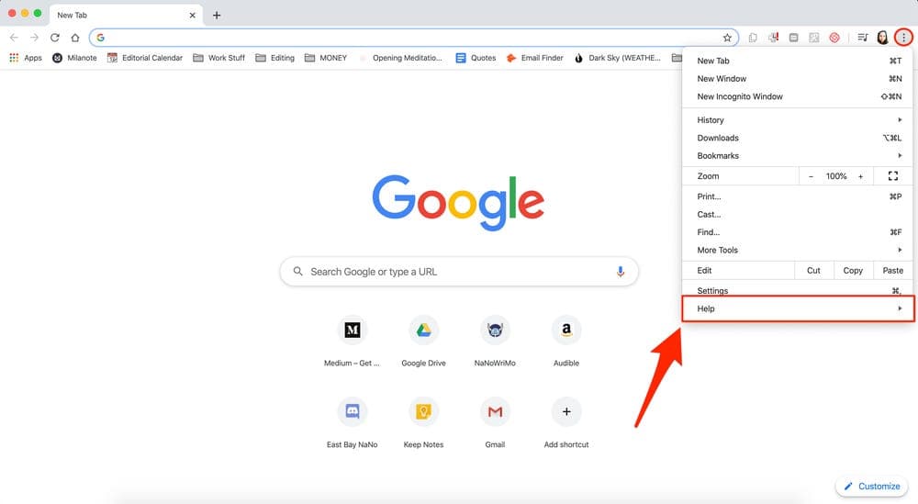This screenshot has height=504, width=918.
Task: Click the Search Google or type a URL box
Action: point(459,272)
